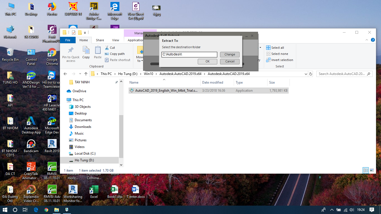Click Invert selection in the ribbon
The width and height of the screenshot is (381, 214).
coord(279,60)
